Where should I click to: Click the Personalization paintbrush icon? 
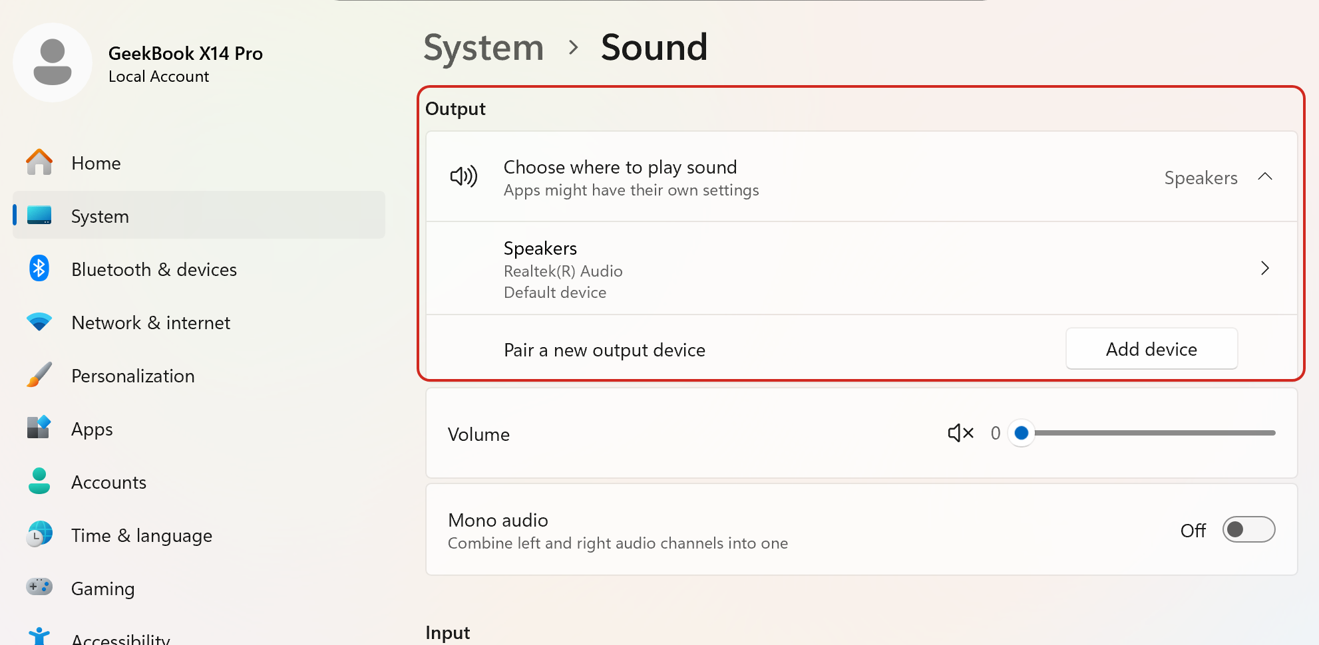pyautogui.click(x=39, y=375)
